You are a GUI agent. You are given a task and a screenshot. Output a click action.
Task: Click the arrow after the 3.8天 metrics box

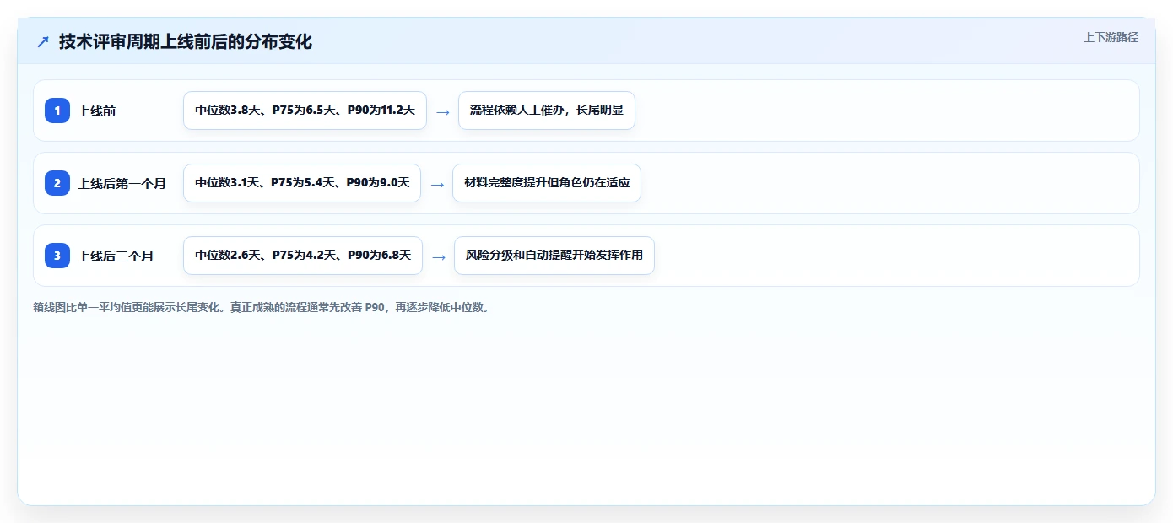click(442, 111)
